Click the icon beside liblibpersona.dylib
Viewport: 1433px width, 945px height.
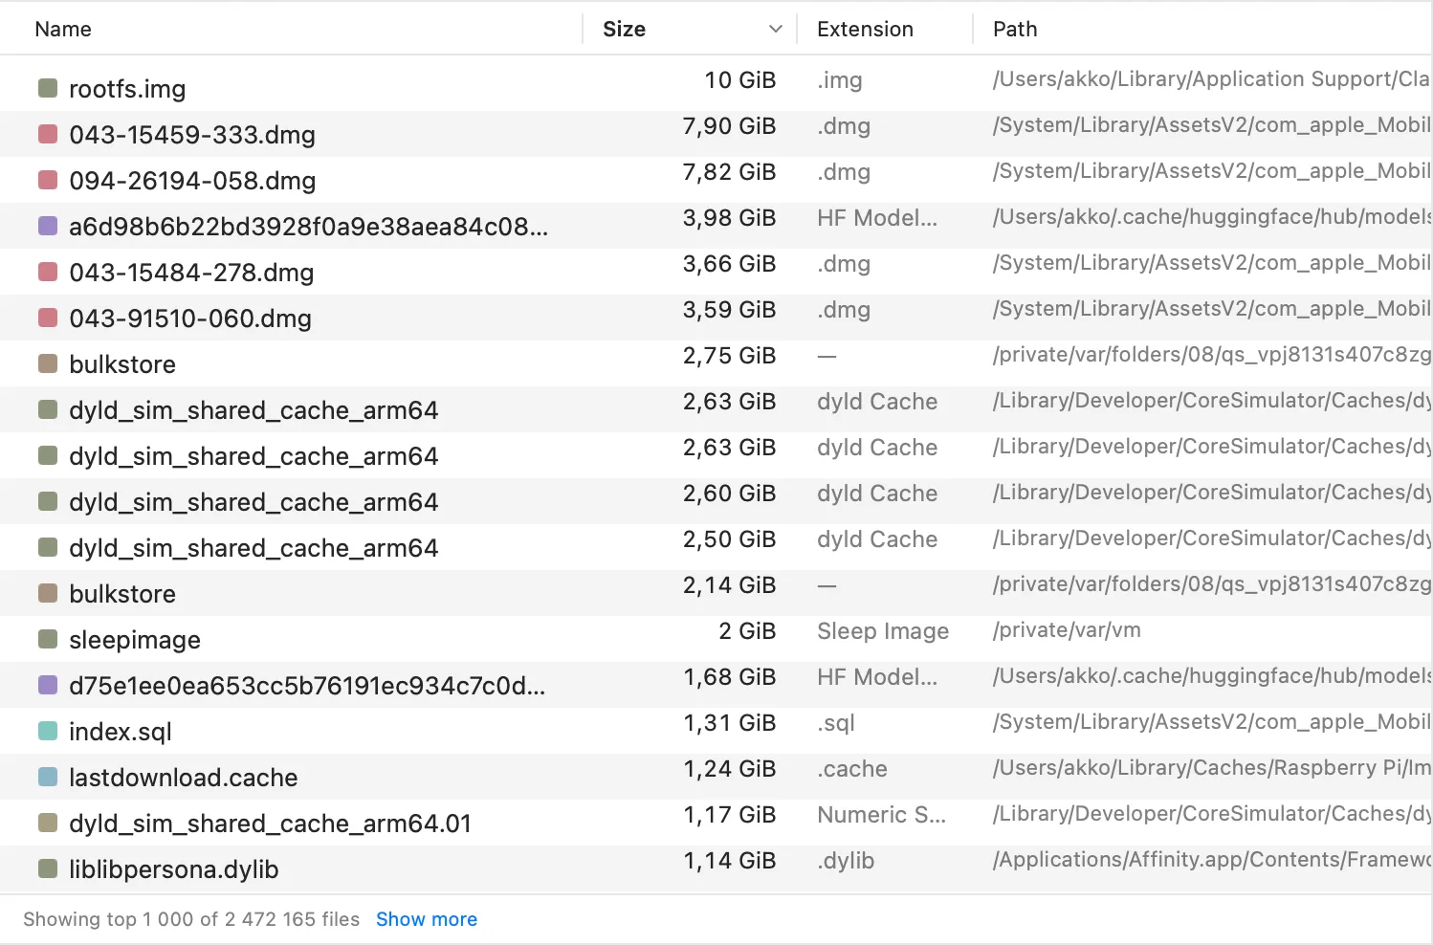pos(48,868)
